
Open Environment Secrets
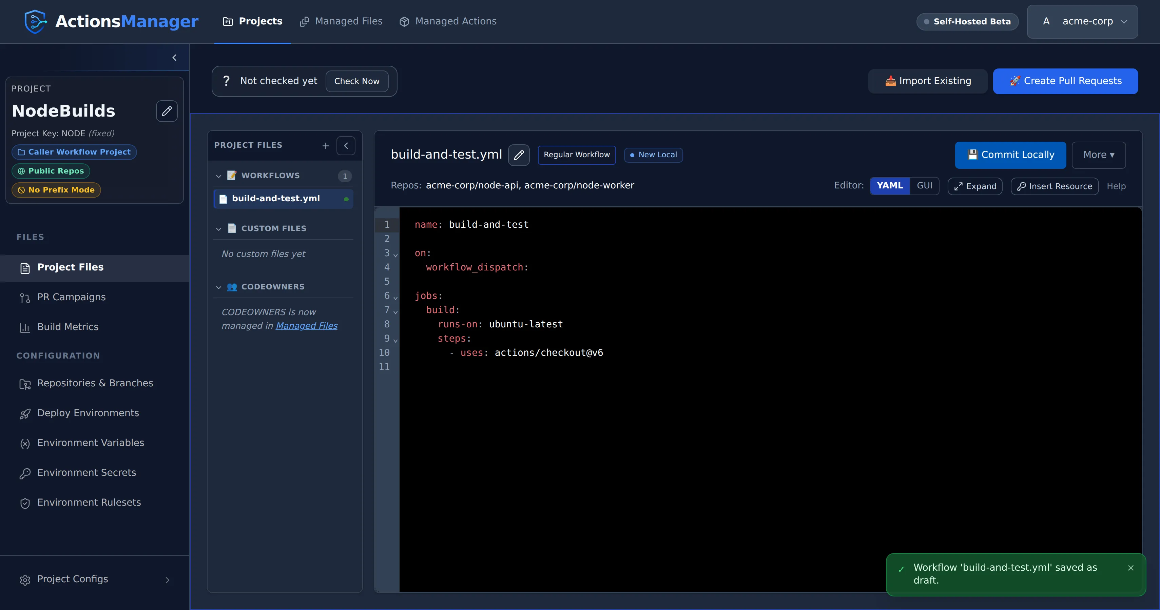tap(95, 472)
